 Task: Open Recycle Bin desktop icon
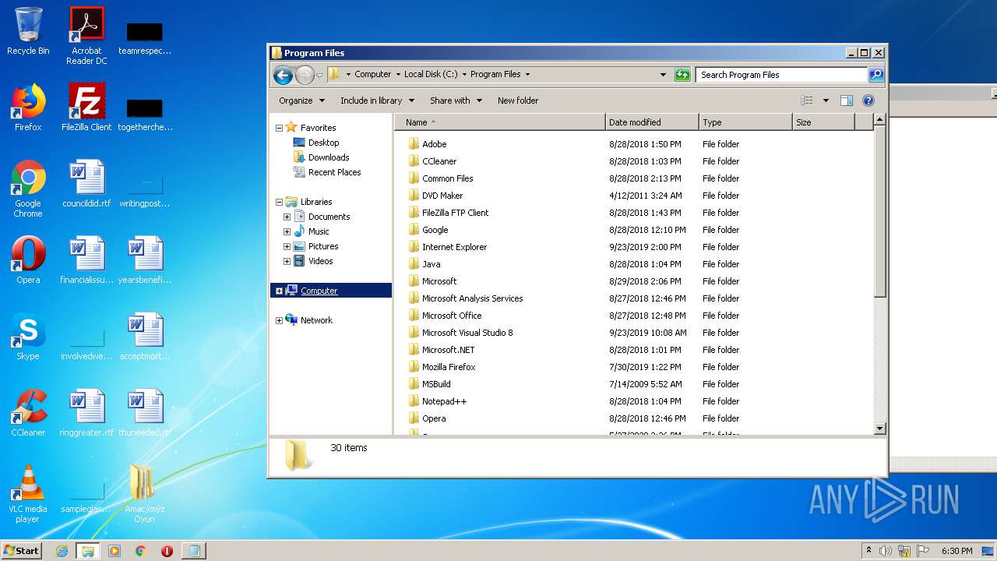28,31
